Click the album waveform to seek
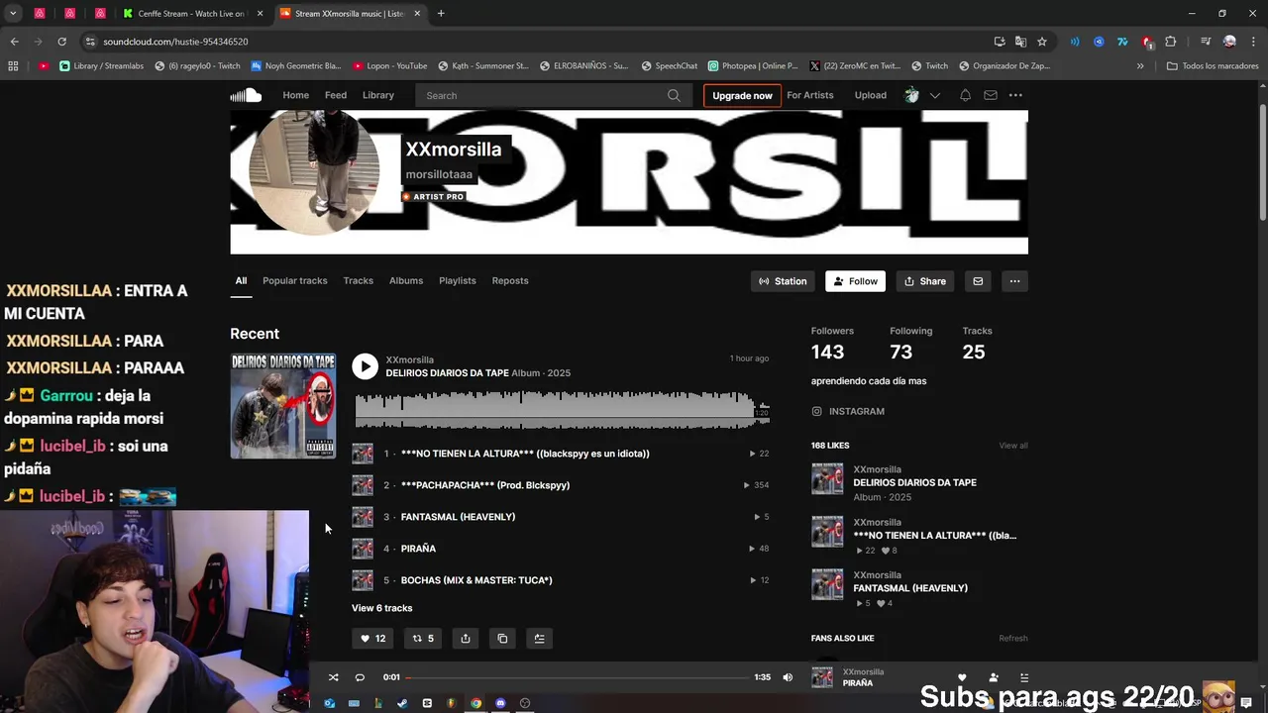 pyautogui.click(x=562, y=409)
